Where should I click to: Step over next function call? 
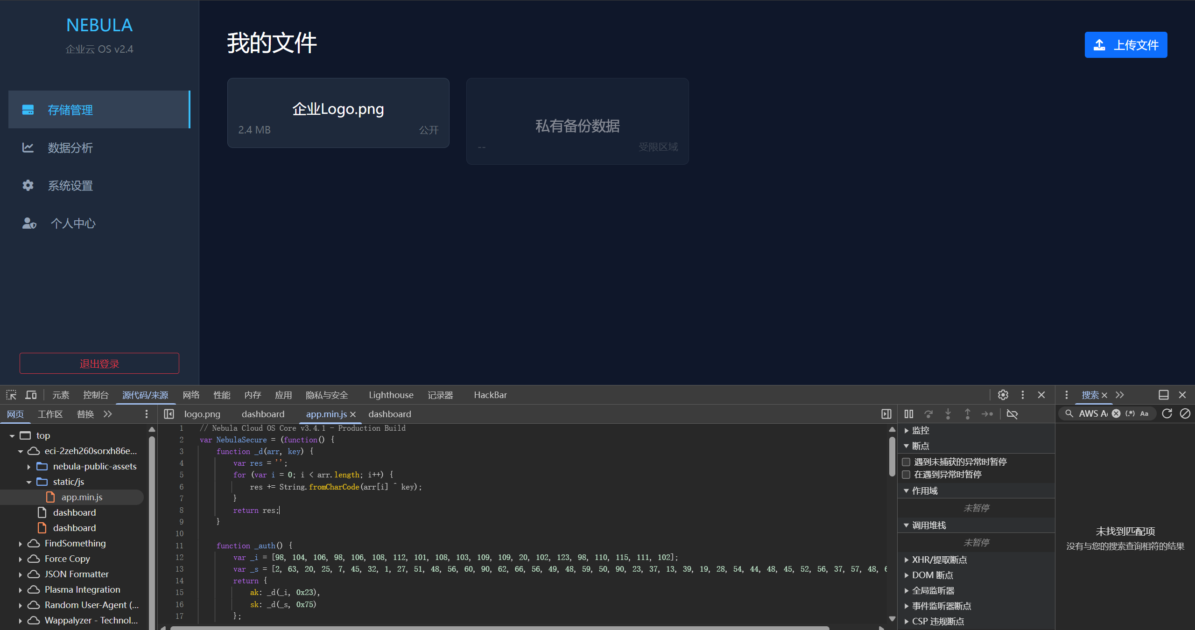coord(928,414)
